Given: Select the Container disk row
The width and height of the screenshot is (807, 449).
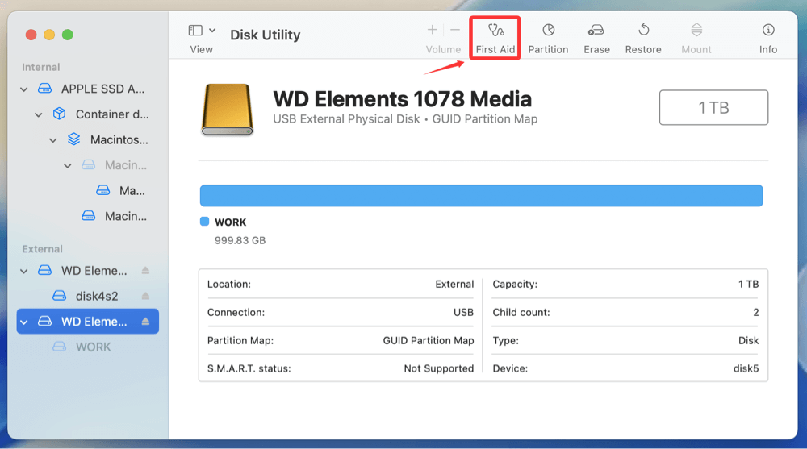Looking at the screenshot, I should pos(87,114).
